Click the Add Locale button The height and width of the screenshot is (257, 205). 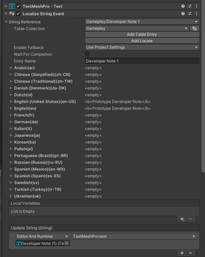(x=142, y=41)
